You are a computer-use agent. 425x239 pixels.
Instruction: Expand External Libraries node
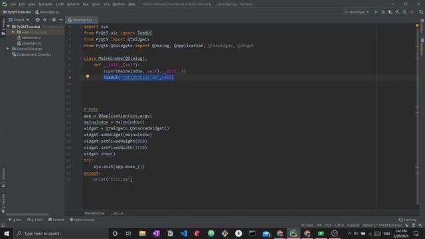[8, 48]
